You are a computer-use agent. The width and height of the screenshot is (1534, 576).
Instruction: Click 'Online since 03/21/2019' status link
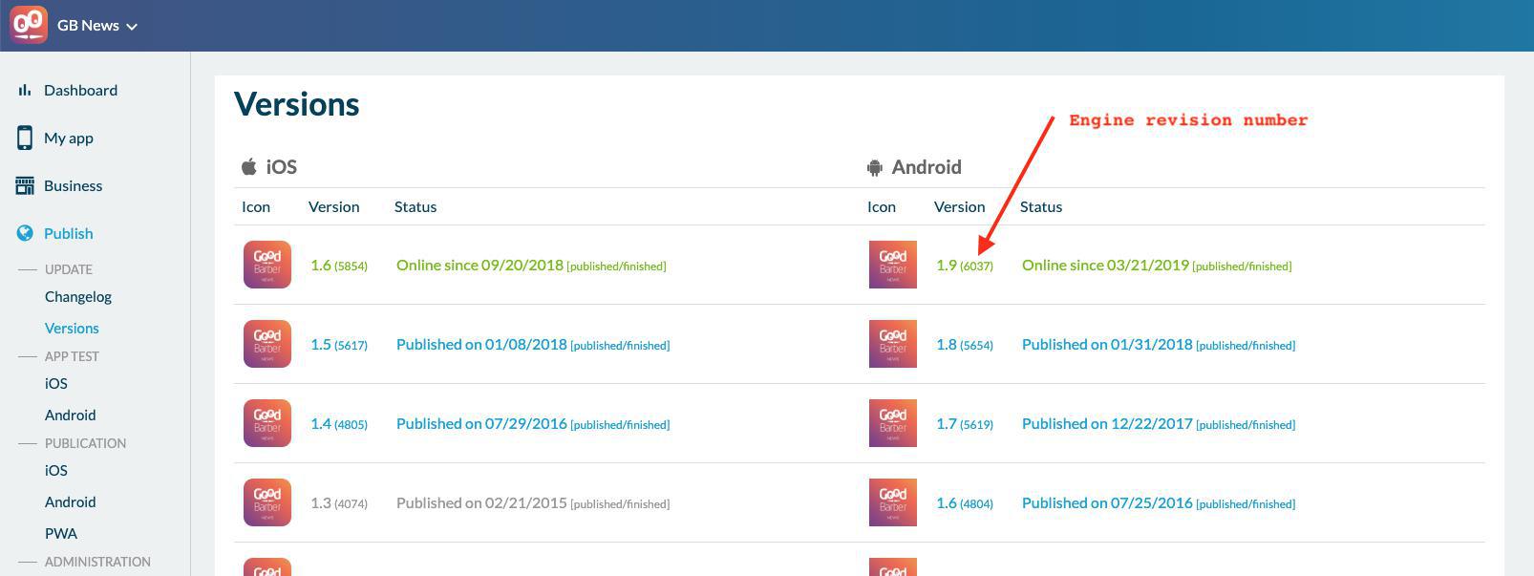click(x=1105, y=266)
